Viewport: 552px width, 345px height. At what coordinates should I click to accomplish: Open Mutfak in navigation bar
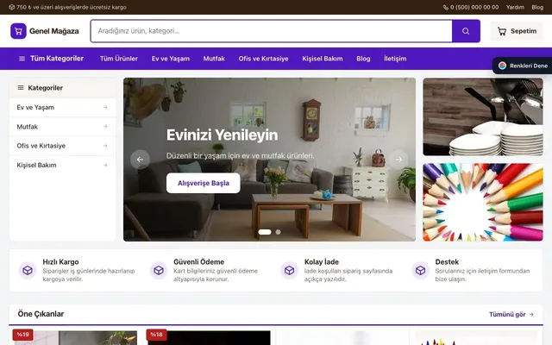pyautogui.click(x=214, y=59)
